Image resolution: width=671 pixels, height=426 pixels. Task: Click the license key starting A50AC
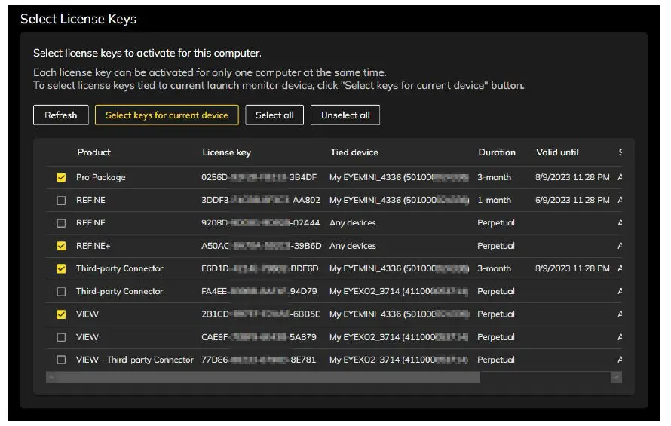point(261,246)
